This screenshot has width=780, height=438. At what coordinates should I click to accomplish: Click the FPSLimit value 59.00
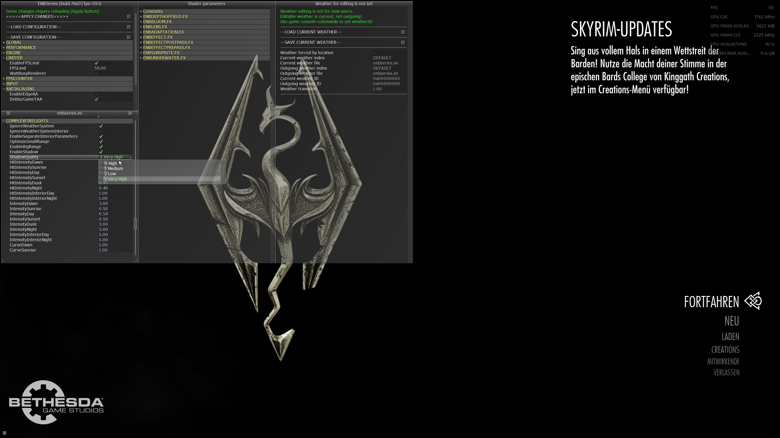click(x=100, y=68)
